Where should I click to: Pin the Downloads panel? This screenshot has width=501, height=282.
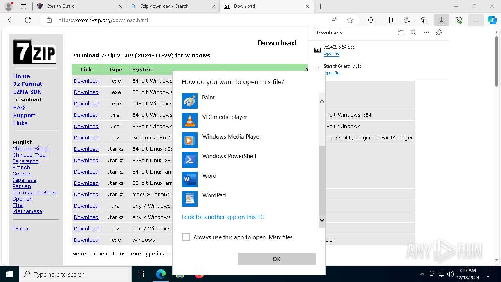(x=439, y=33)
